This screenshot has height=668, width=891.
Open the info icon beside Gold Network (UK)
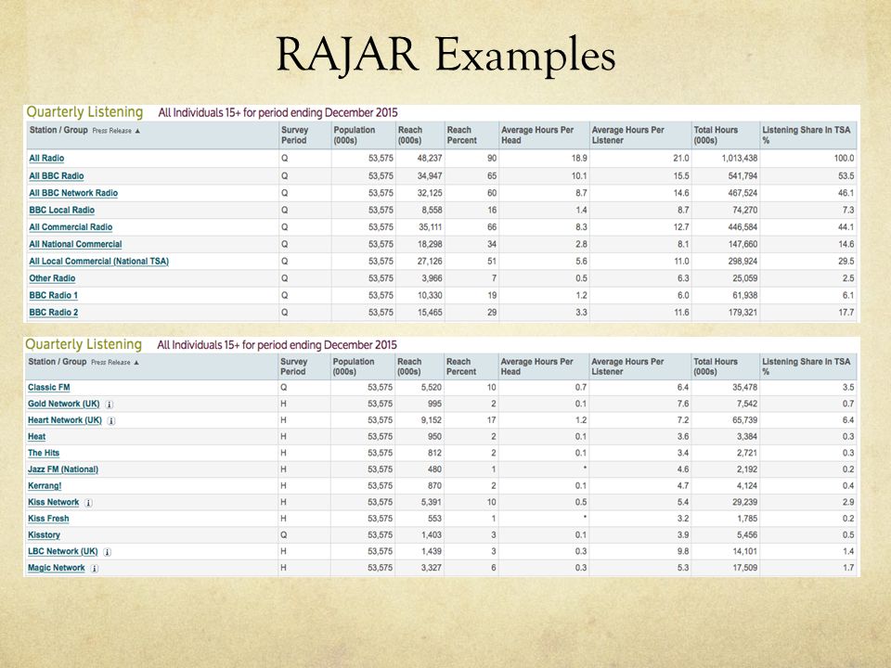pyautogui.click(x=110, y=405)
